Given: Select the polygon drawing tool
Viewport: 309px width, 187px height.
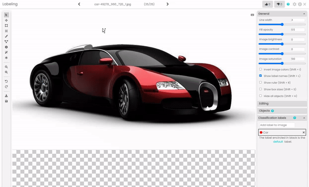Looking at the screenshot, I should (x=6, y=31).
